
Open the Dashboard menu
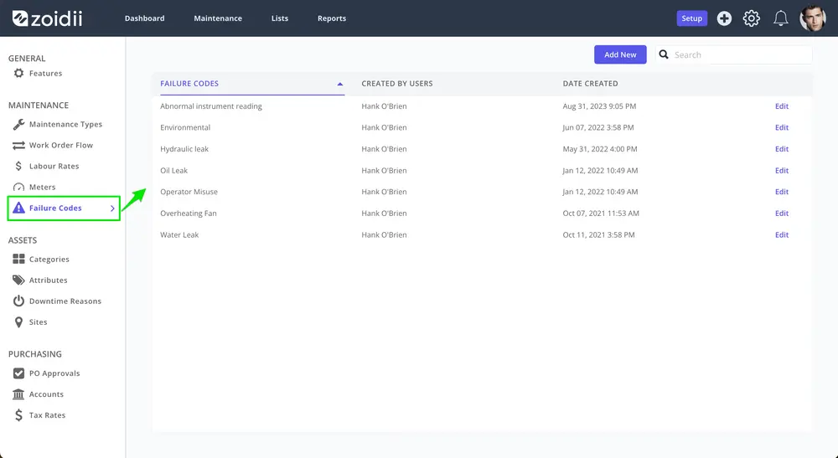pyautogui.click(x=145, y=18)
